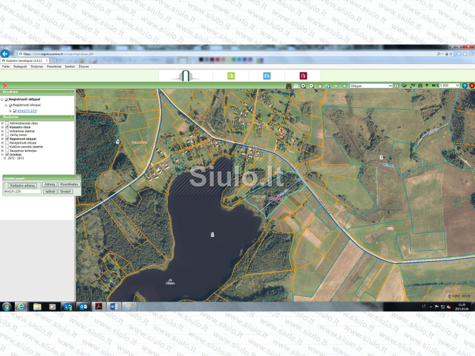The image size is (475, 356).
Task: Click the clear selection eraser icon
Action: (404, 85)
